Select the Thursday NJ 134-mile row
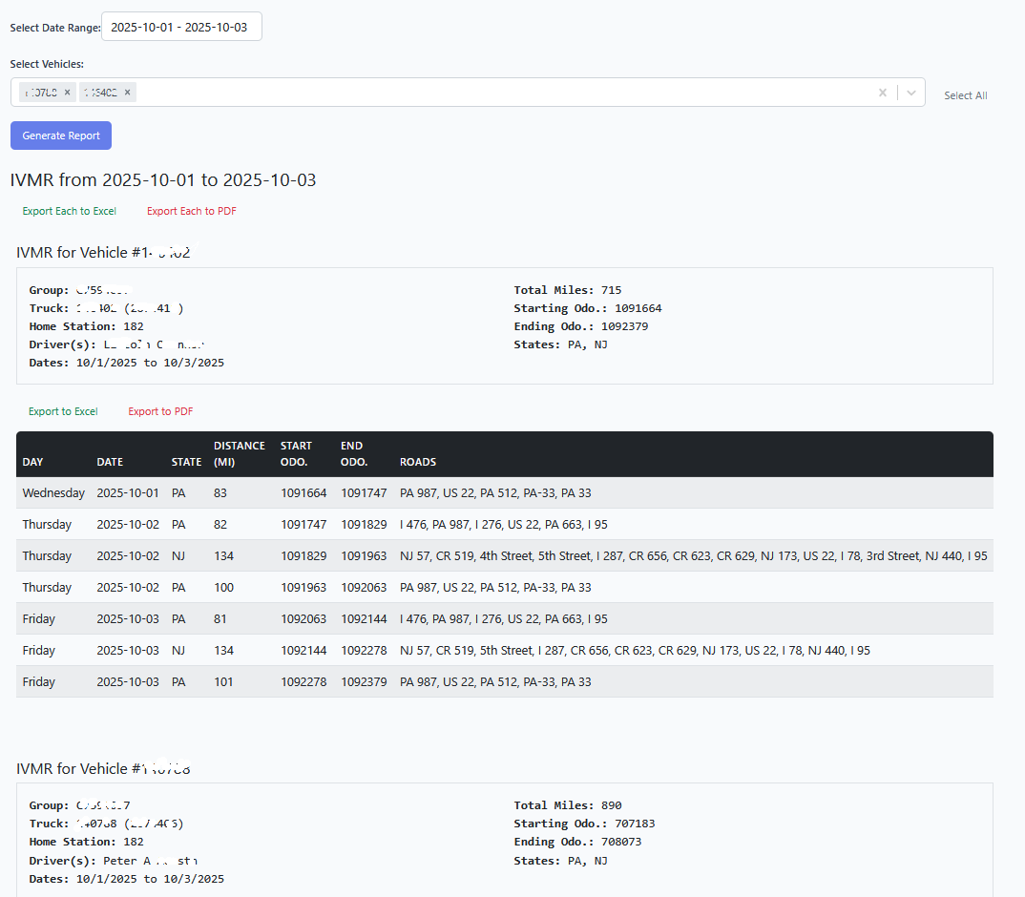Viewport: 1025px width, 897px height. (x=504, y=555)
